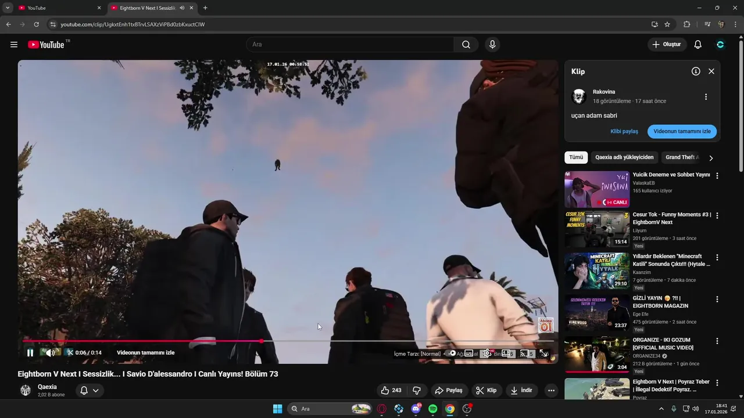Close the Klip panel
Screen dimensions: 744x418
click(711, 71)
